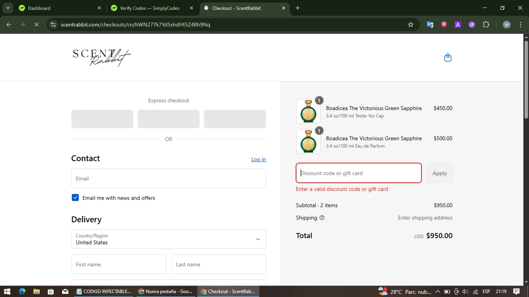
Task: Click the Eau de Parfum product thumbnail
Action: pyautogui.click(x=308, y=141)
